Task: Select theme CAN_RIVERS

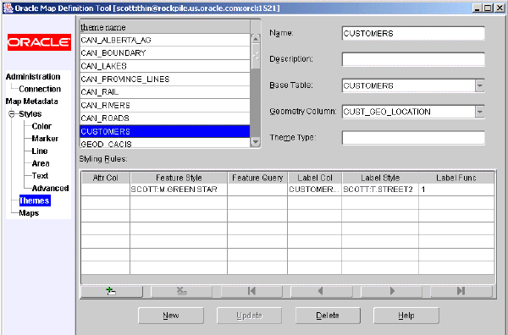Action: pyautogui.click(x=165, y=105)
